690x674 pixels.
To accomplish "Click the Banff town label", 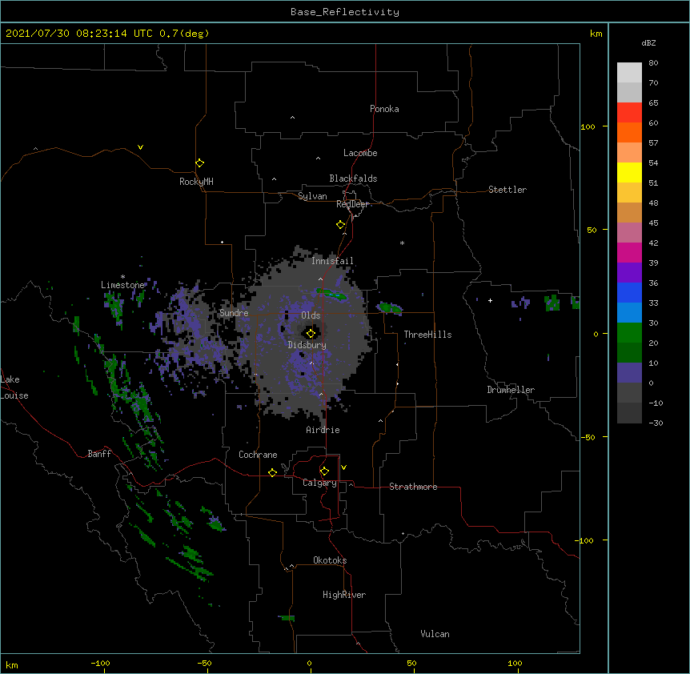I will 99,454.
